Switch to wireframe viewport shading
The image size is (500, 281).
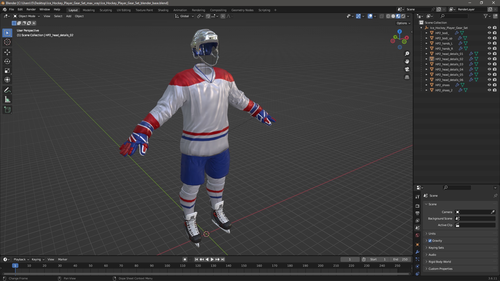388,16
